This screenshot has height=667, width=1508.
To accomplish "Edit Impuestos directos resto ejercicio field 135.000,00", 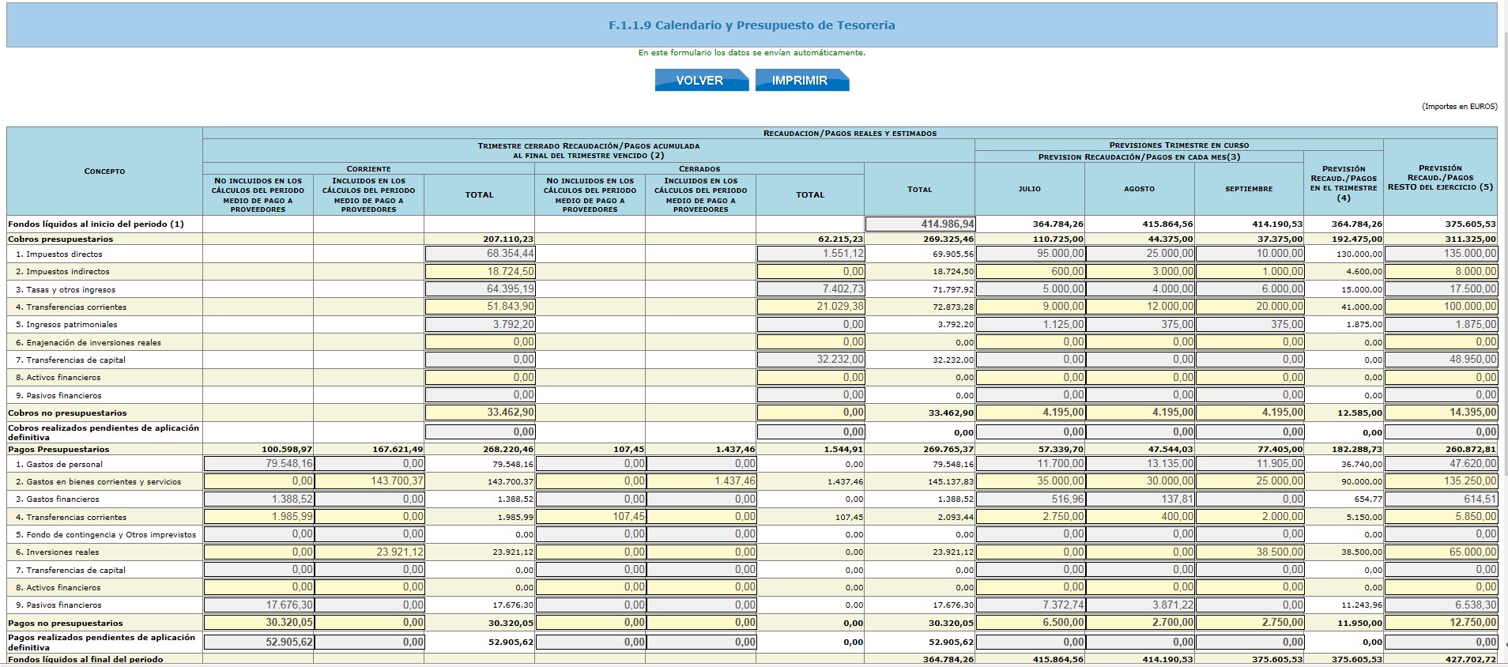I will tap(1442, 254).
